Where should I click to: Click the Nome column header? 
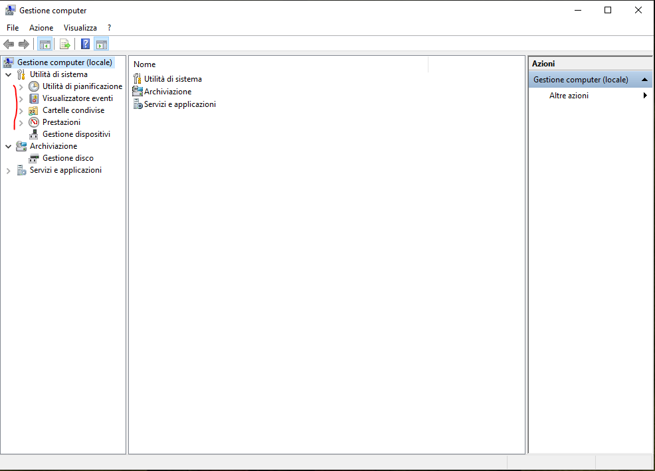144,64
